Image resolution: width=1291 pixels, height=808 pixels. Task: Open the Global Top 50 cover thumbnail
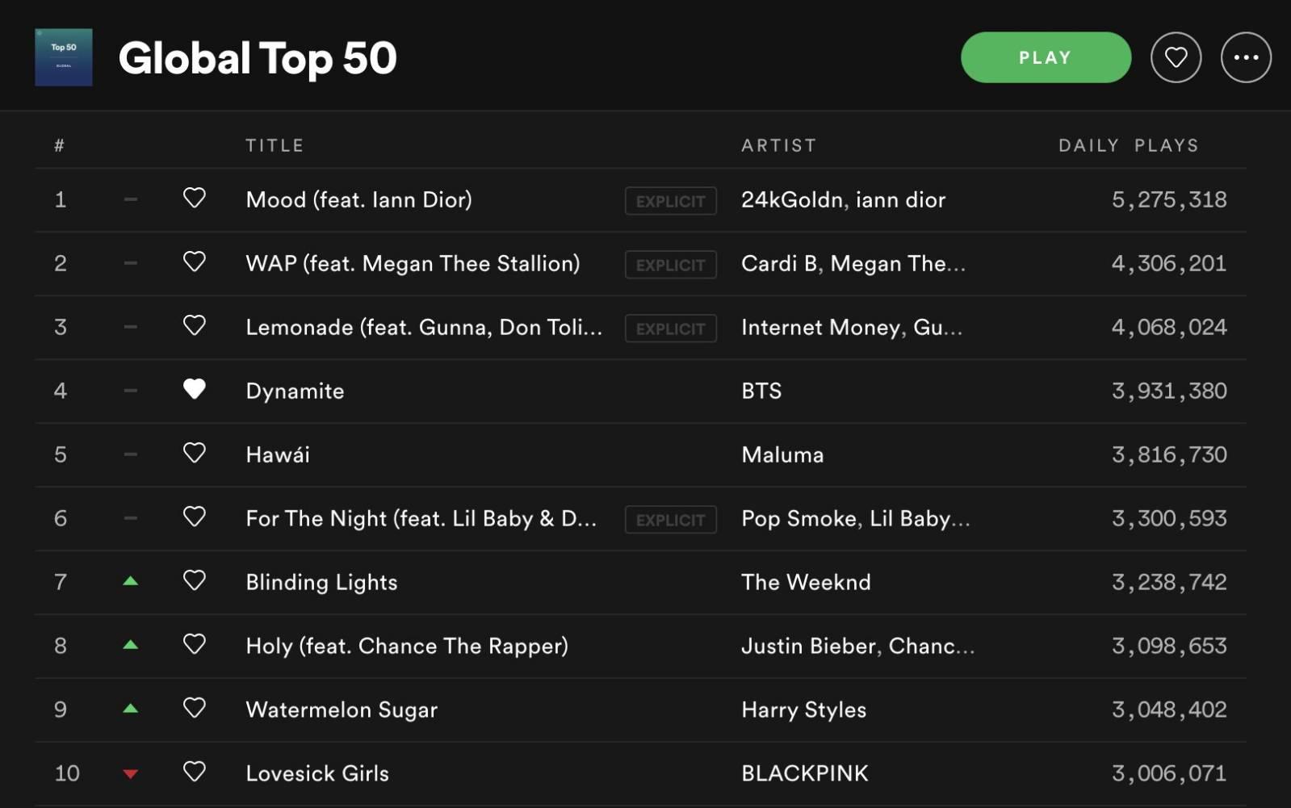click(x=64, y=57)
